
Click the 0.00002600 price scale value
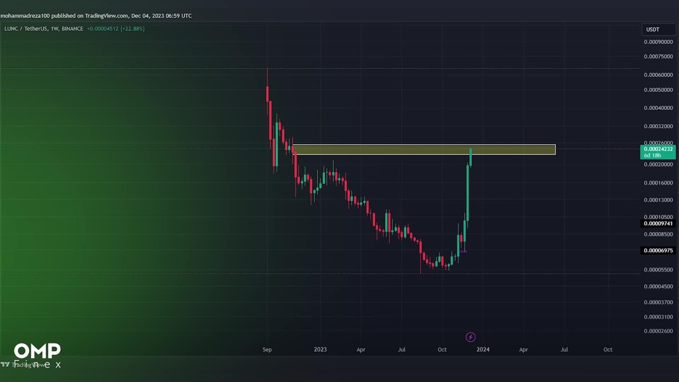[x=658, y=331]
